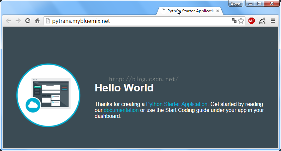
Task: Click the Hello World heading
Action: [124, 88]
